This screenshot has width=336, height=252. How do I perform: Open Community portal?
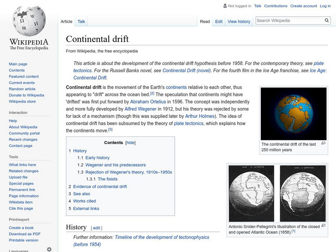tap(24, 133)
